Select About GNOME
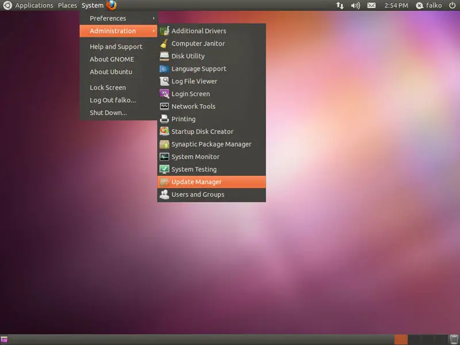This screenshot has height=345, width=460. coord(118,59)
